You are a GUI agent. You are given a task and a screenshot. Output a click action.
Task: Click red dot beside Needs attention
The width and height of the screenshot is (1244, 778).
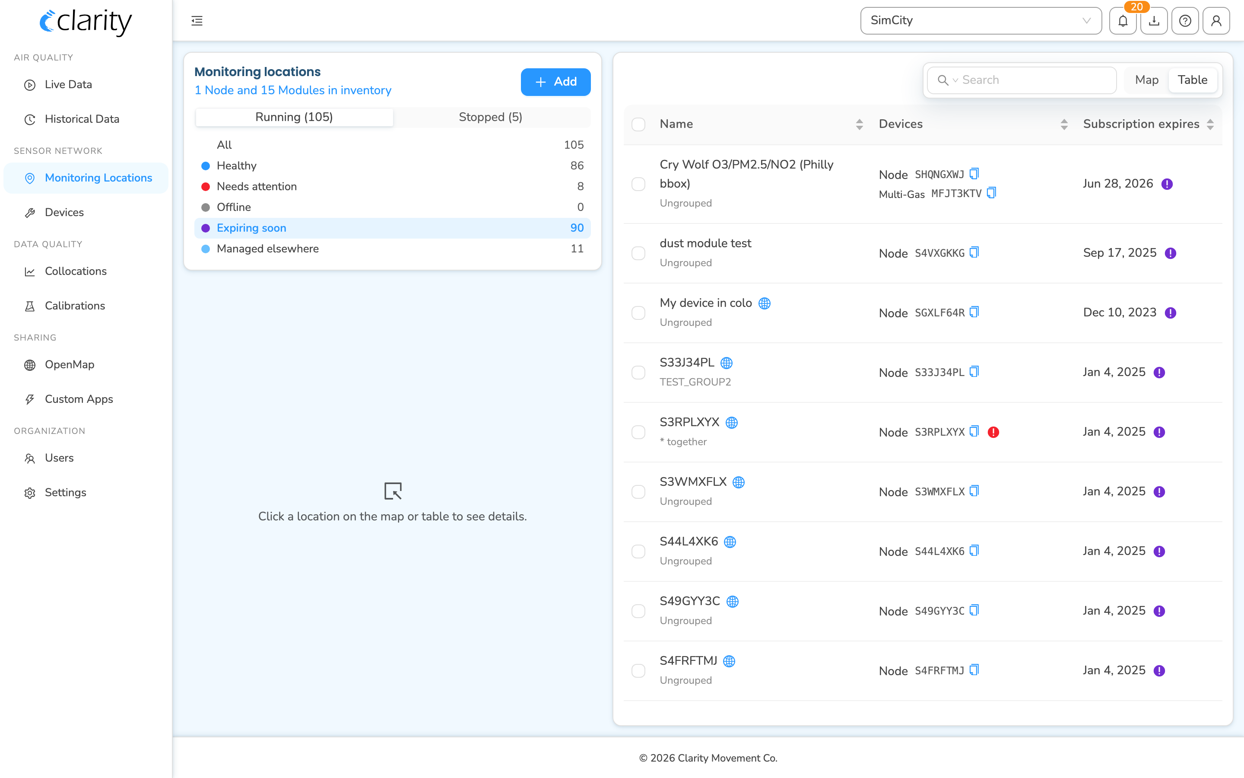tap(205, 186)
